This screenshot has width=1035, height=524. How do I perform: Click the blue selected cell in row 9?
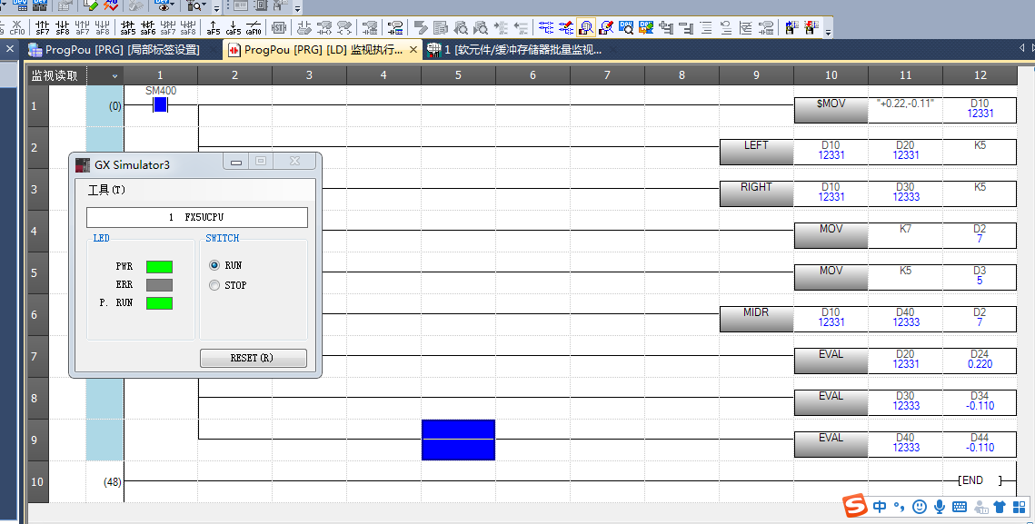pos(458,440)
